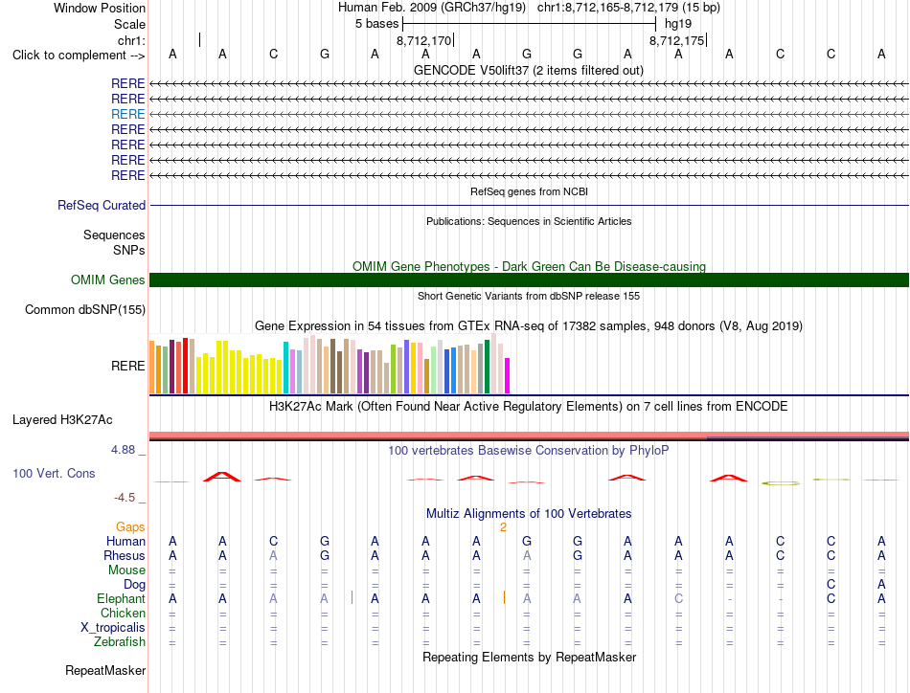Click the orange '2' in Gaps row
This screenshot has width=910, height=693.
[503, 527]
